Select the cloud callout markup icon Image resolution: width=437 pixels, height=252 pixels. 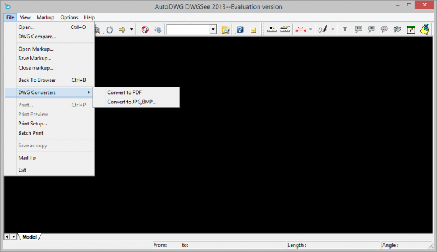coord(397,29)
